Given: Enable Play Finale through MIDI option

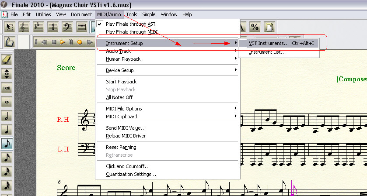Looking at the screenshot, I should pos(168,32).
